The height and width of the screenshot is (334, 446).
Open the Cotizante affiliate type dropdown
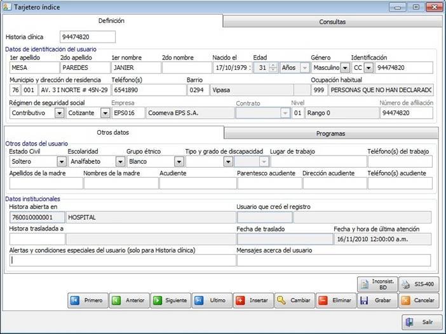(105, 113)
